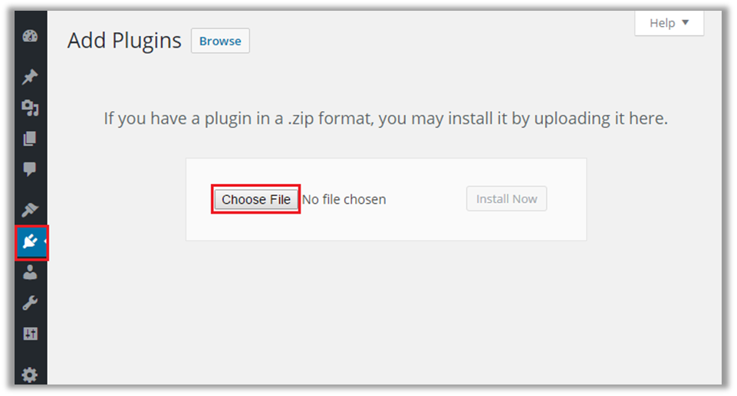Open the Pages icon in sidebar
This screenshot has width=737, height=396.
coord(30,139)
